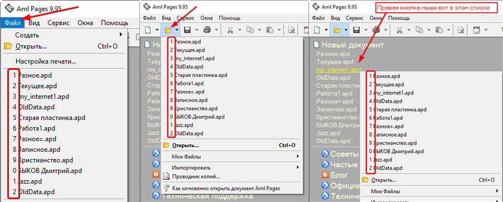This screenshot has width=503, height=202.
Task: Click highlighted my_internet1.apd link in right window list
Action: [x=338, y=70]
